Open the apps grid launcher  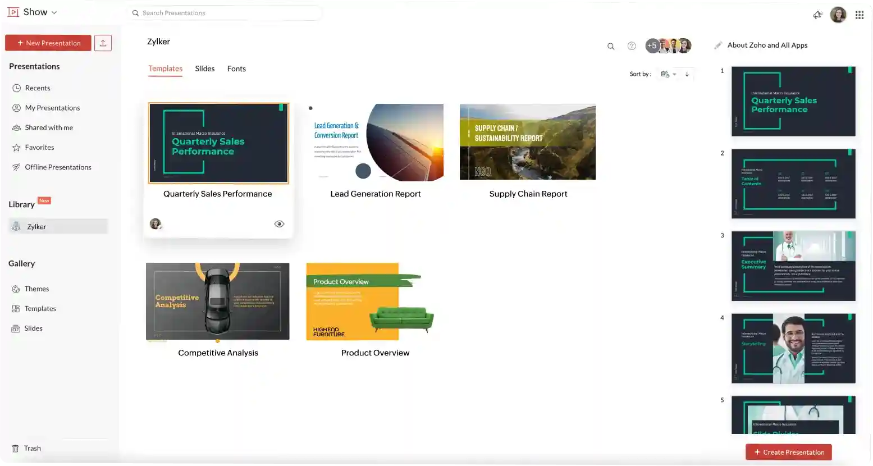pos(859,15)
